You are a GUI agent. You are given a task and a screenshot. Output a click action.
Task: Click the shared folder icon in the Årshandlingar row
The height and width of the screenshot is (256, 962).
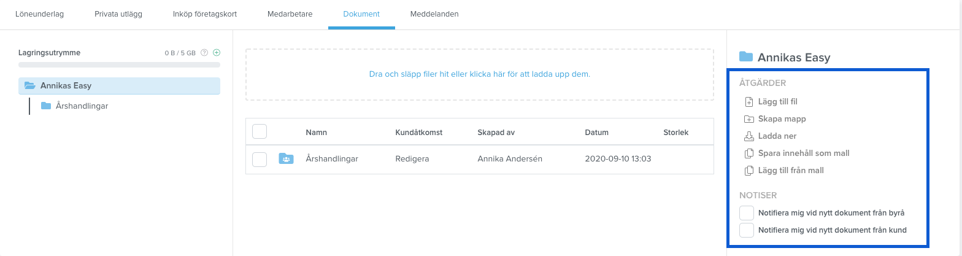(x=287, y=159)
